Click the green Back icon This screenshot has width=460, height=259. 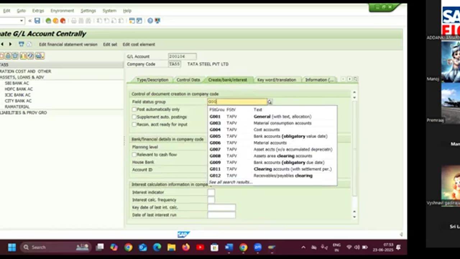coord(49,21)
